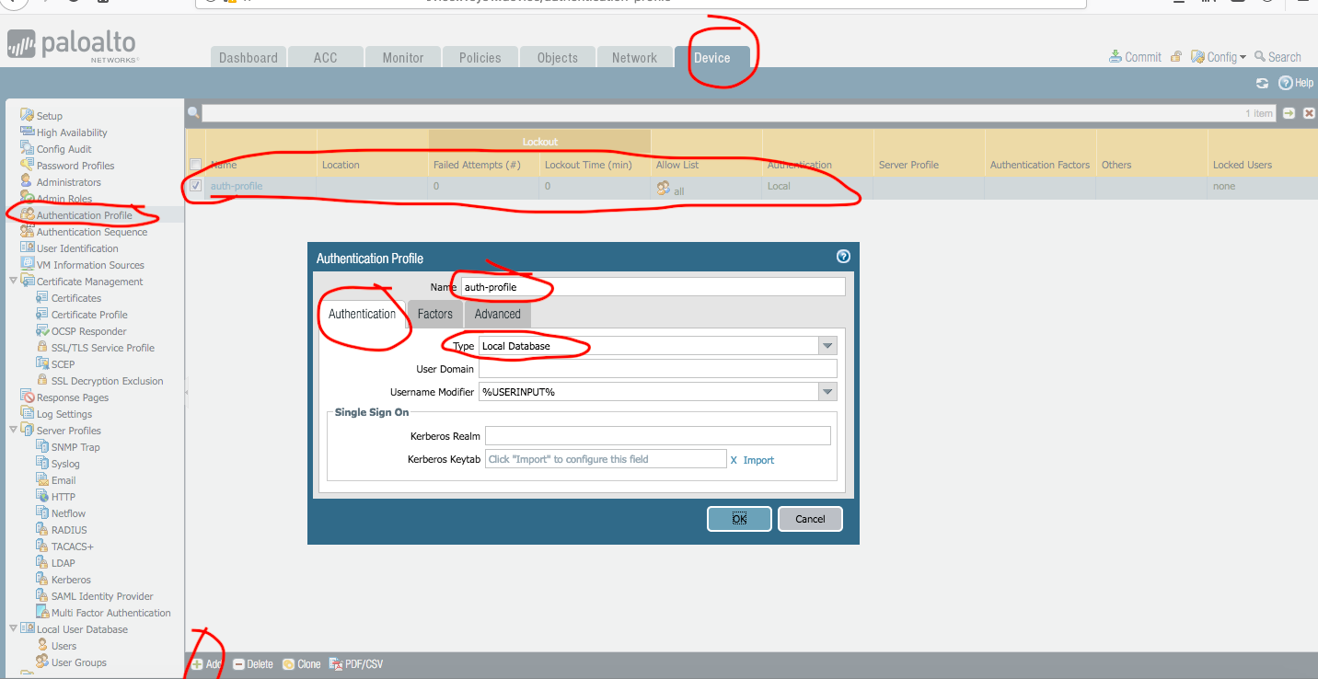
Task: Open help in Authentication Profile dialog
Action: tap(842, 258)
